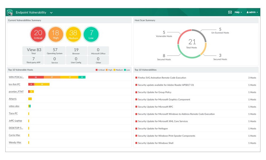Screen dimensions: 266x160
Task: Open the Tiara-PC host link
Action: [x=13, y=113]
